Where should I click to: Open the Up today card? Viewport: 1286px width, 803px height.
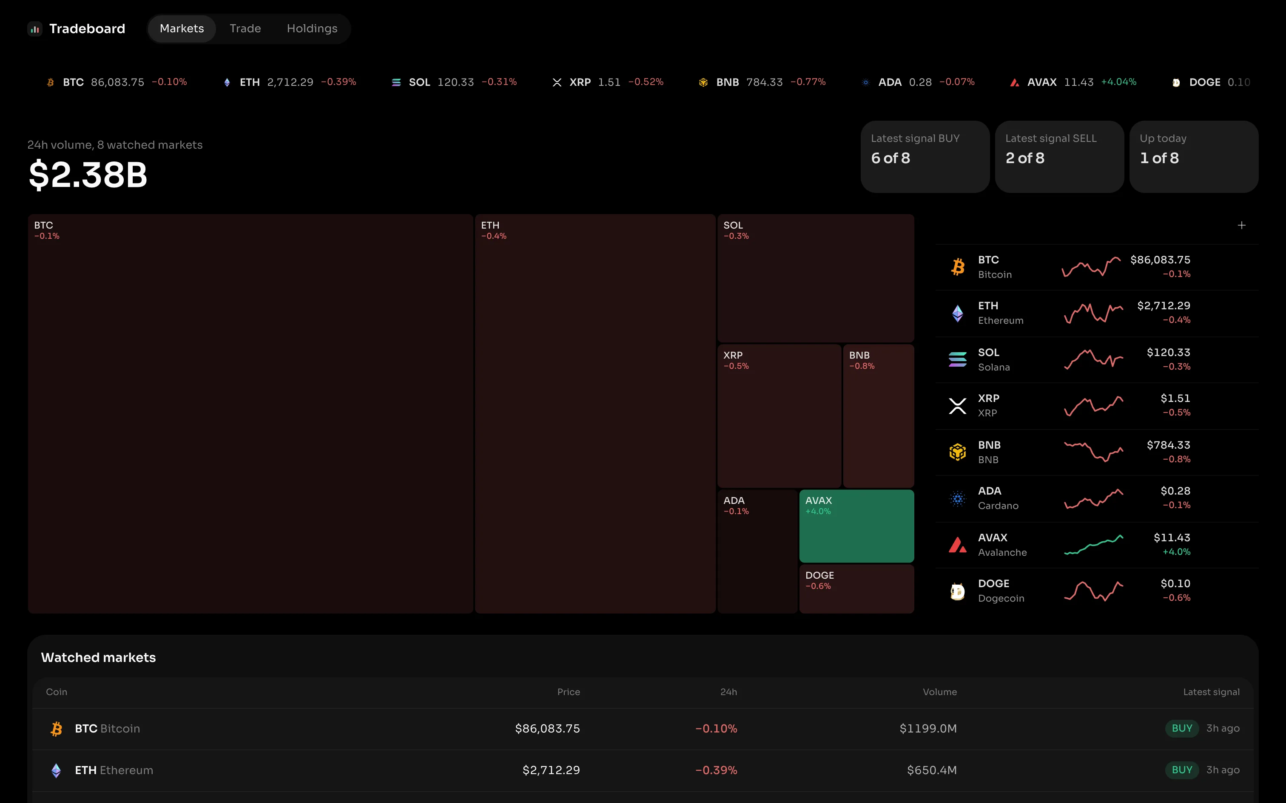pos(1194,157)
